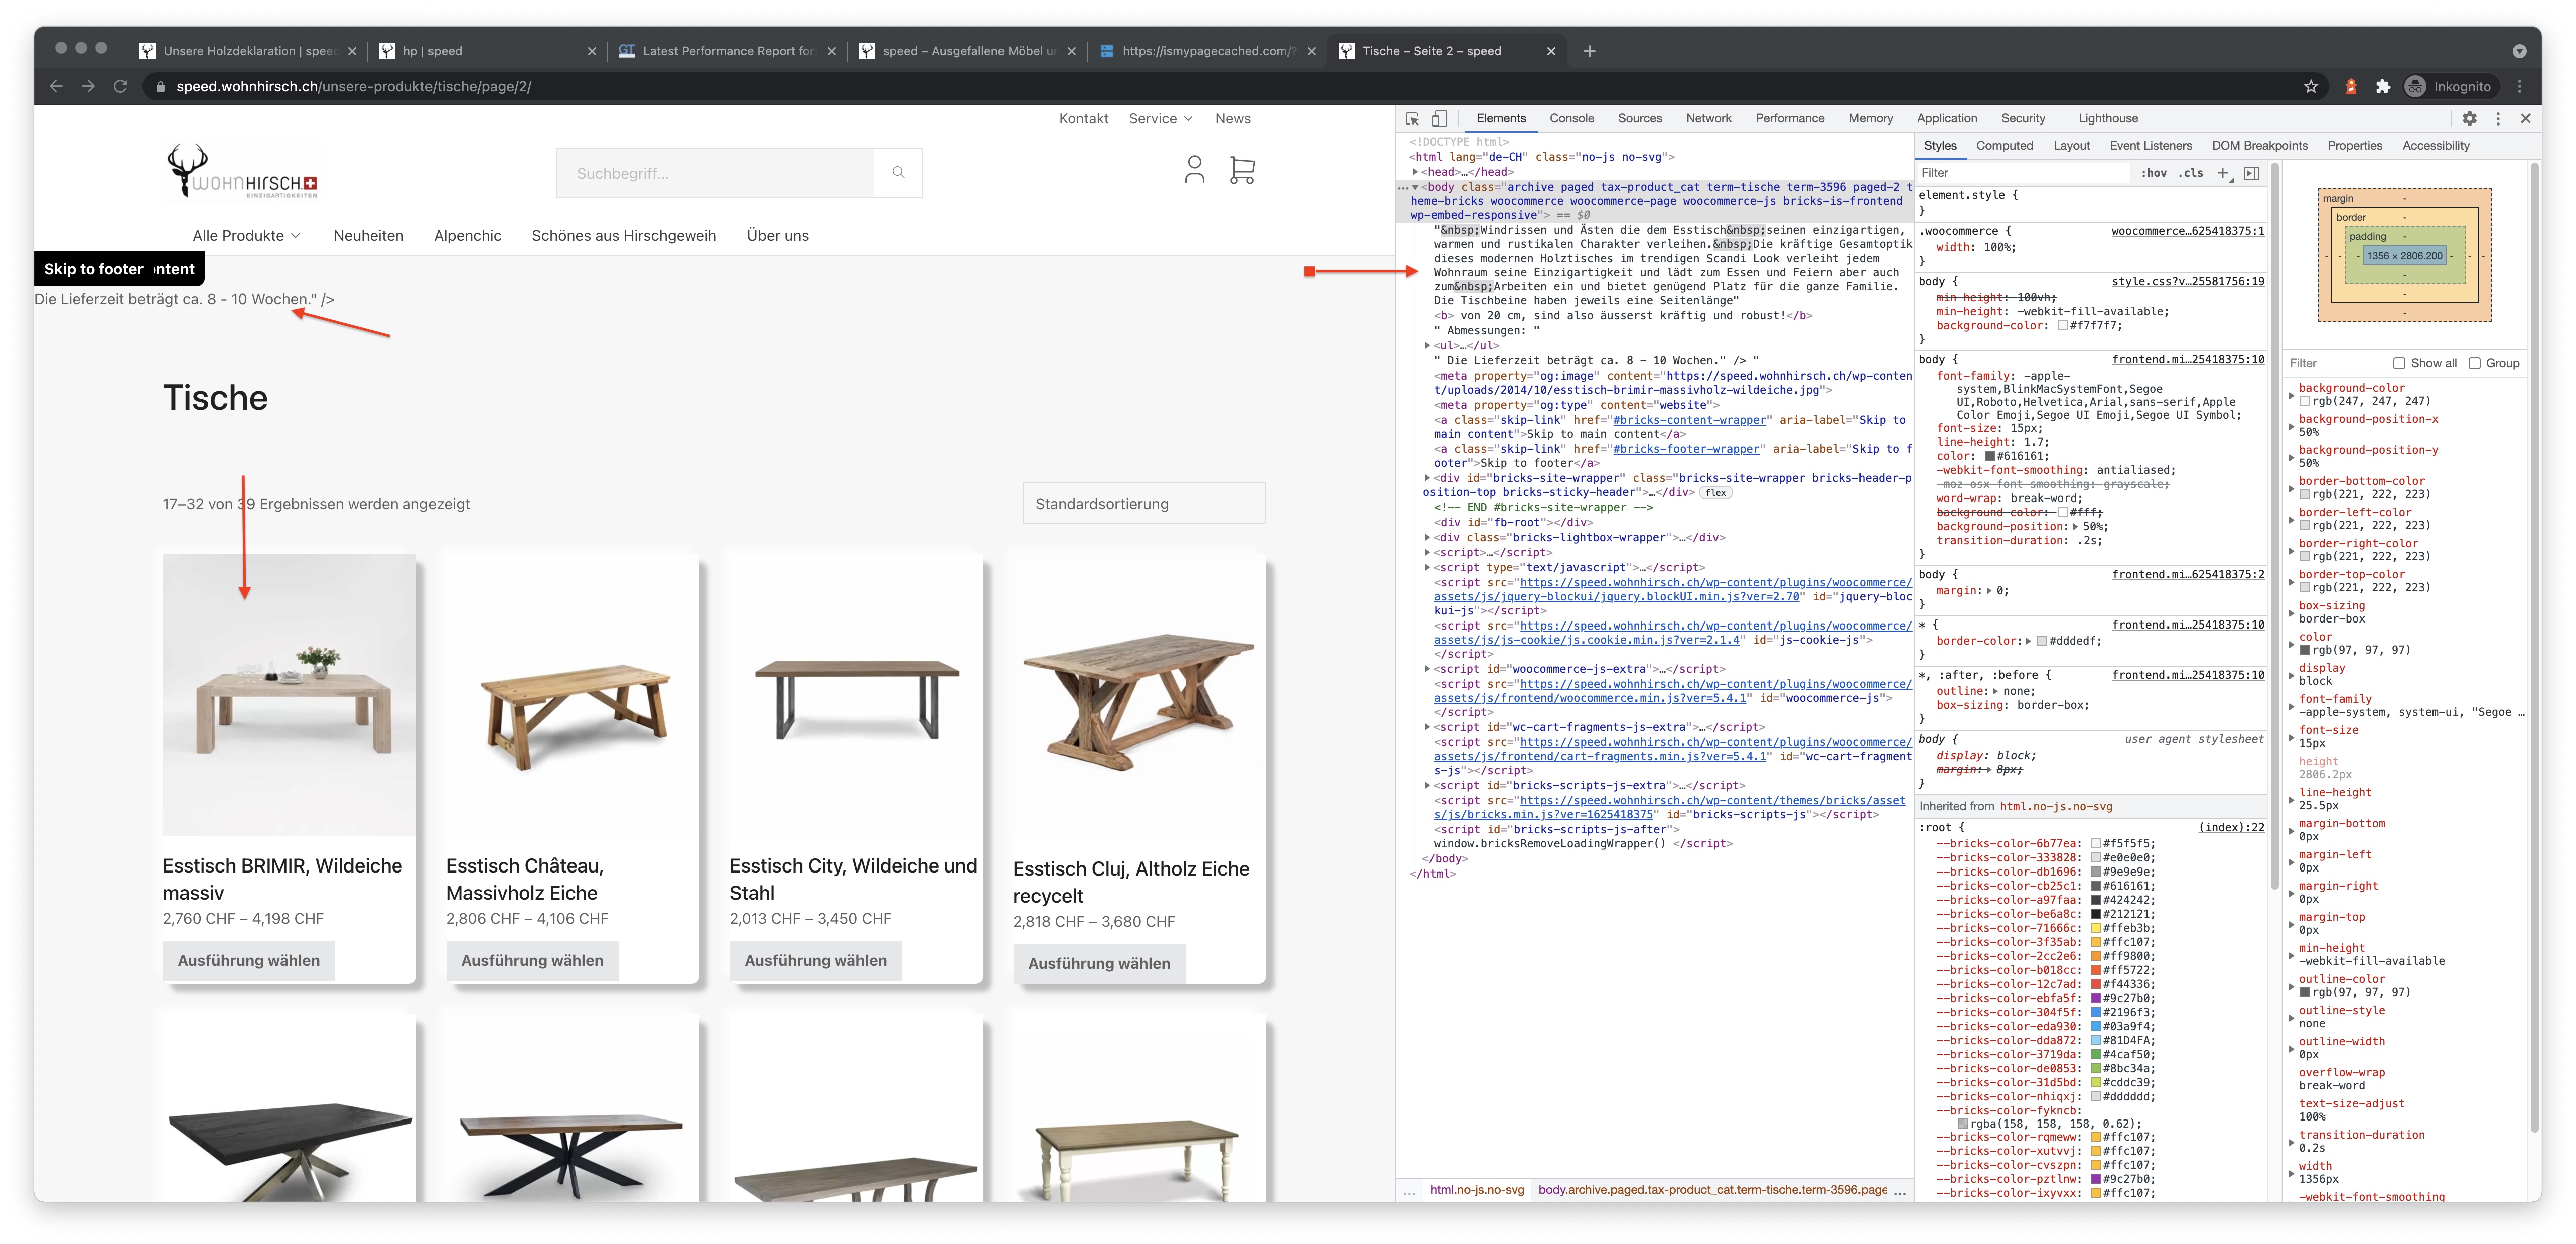Open the Accessibility tab

[x=2435, y=145]
